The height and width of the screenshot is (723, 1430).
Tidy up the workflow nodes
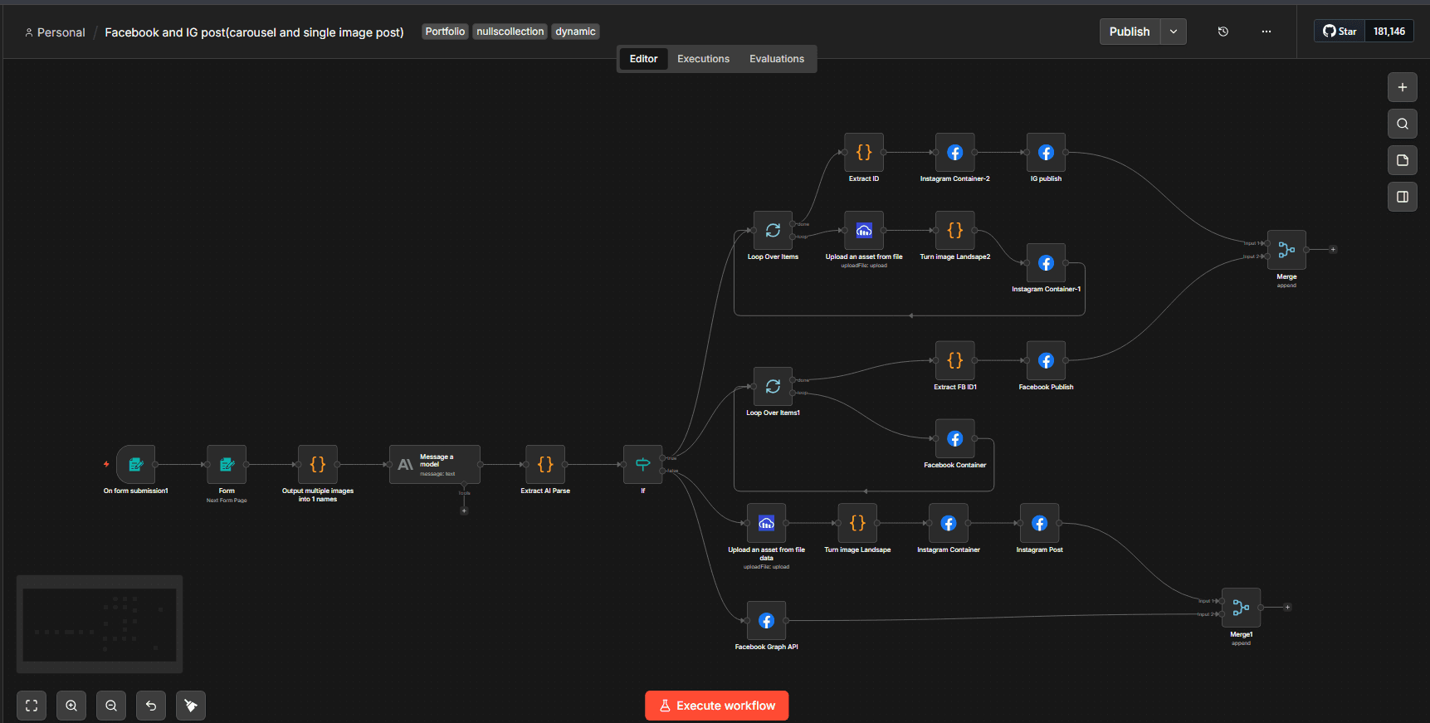point(191,706)
